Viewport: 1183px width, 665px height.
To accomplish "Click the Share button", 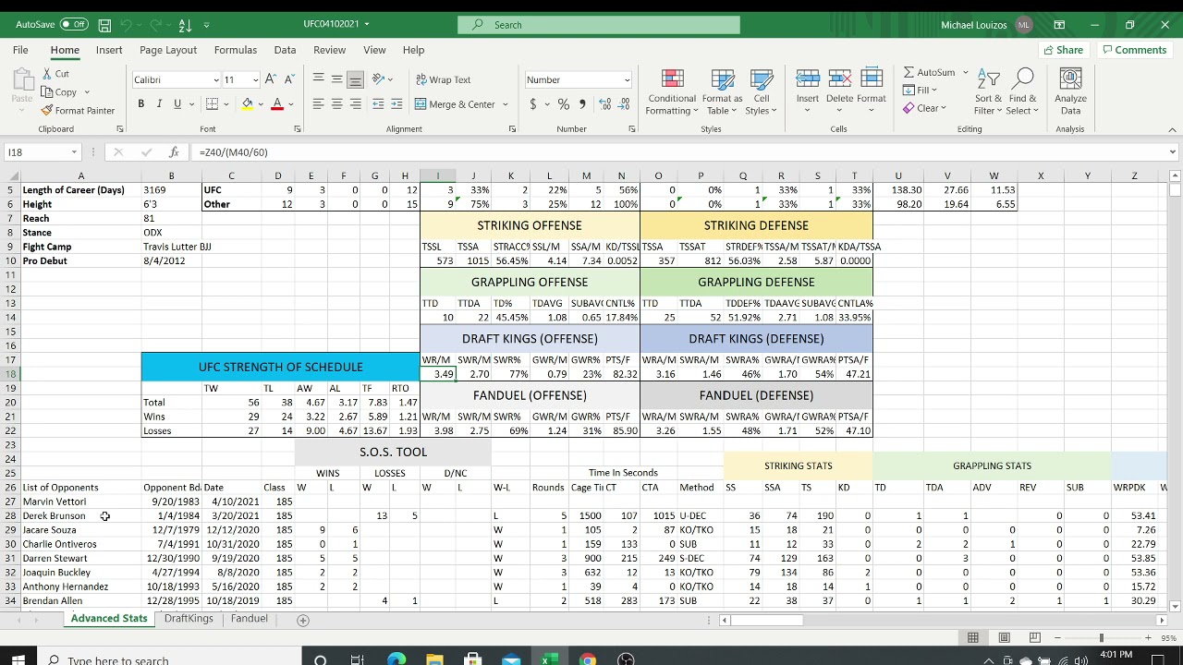I will pyautogui.click(x=1063, y=50).
